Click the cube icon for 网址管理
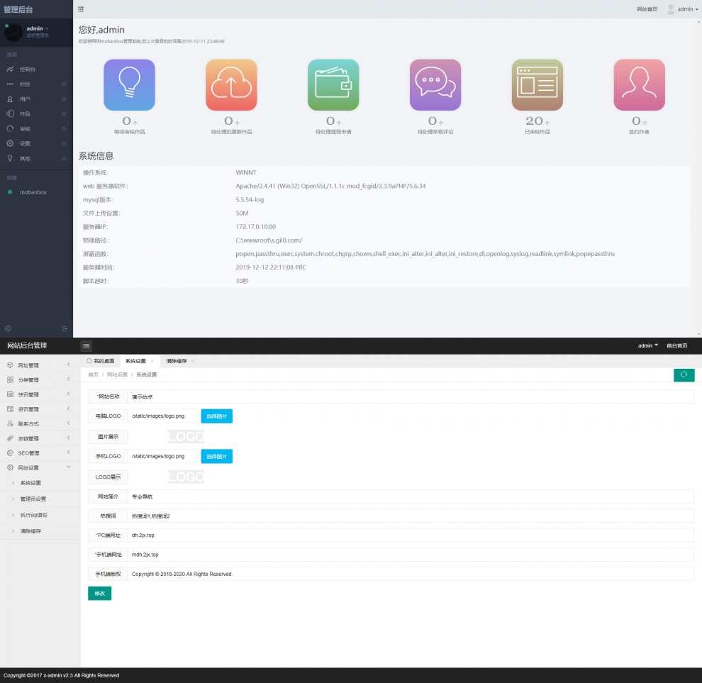This screenshot has height=683, width=702. click(x=11, y=365)
